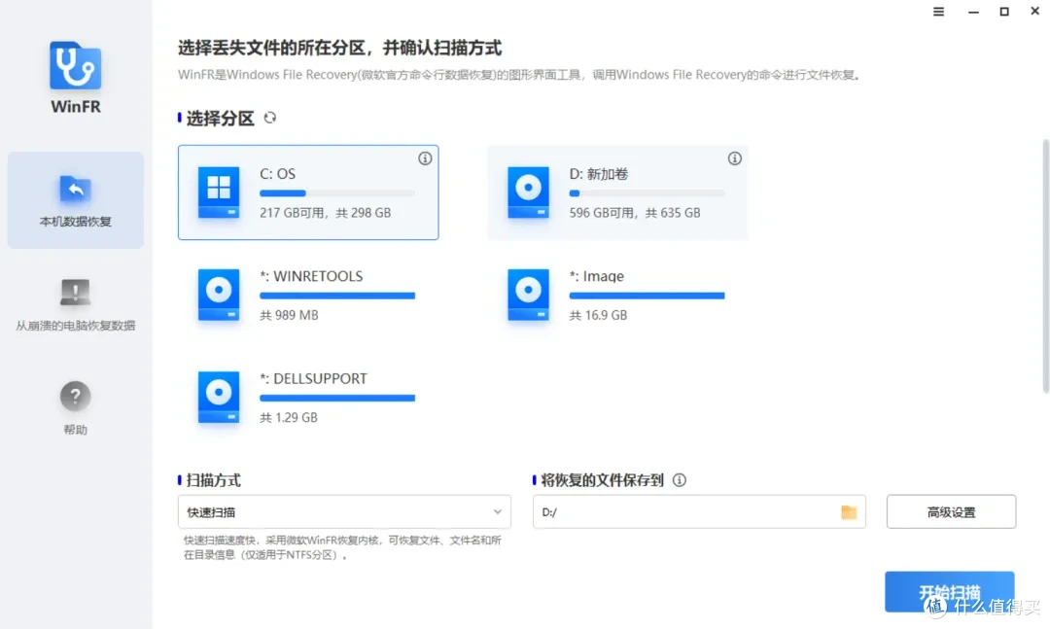Click the Windows drive icon of C:
The height and width of the screenshot is (629, 1050).
pyautogui.click(x=219, y=192)
